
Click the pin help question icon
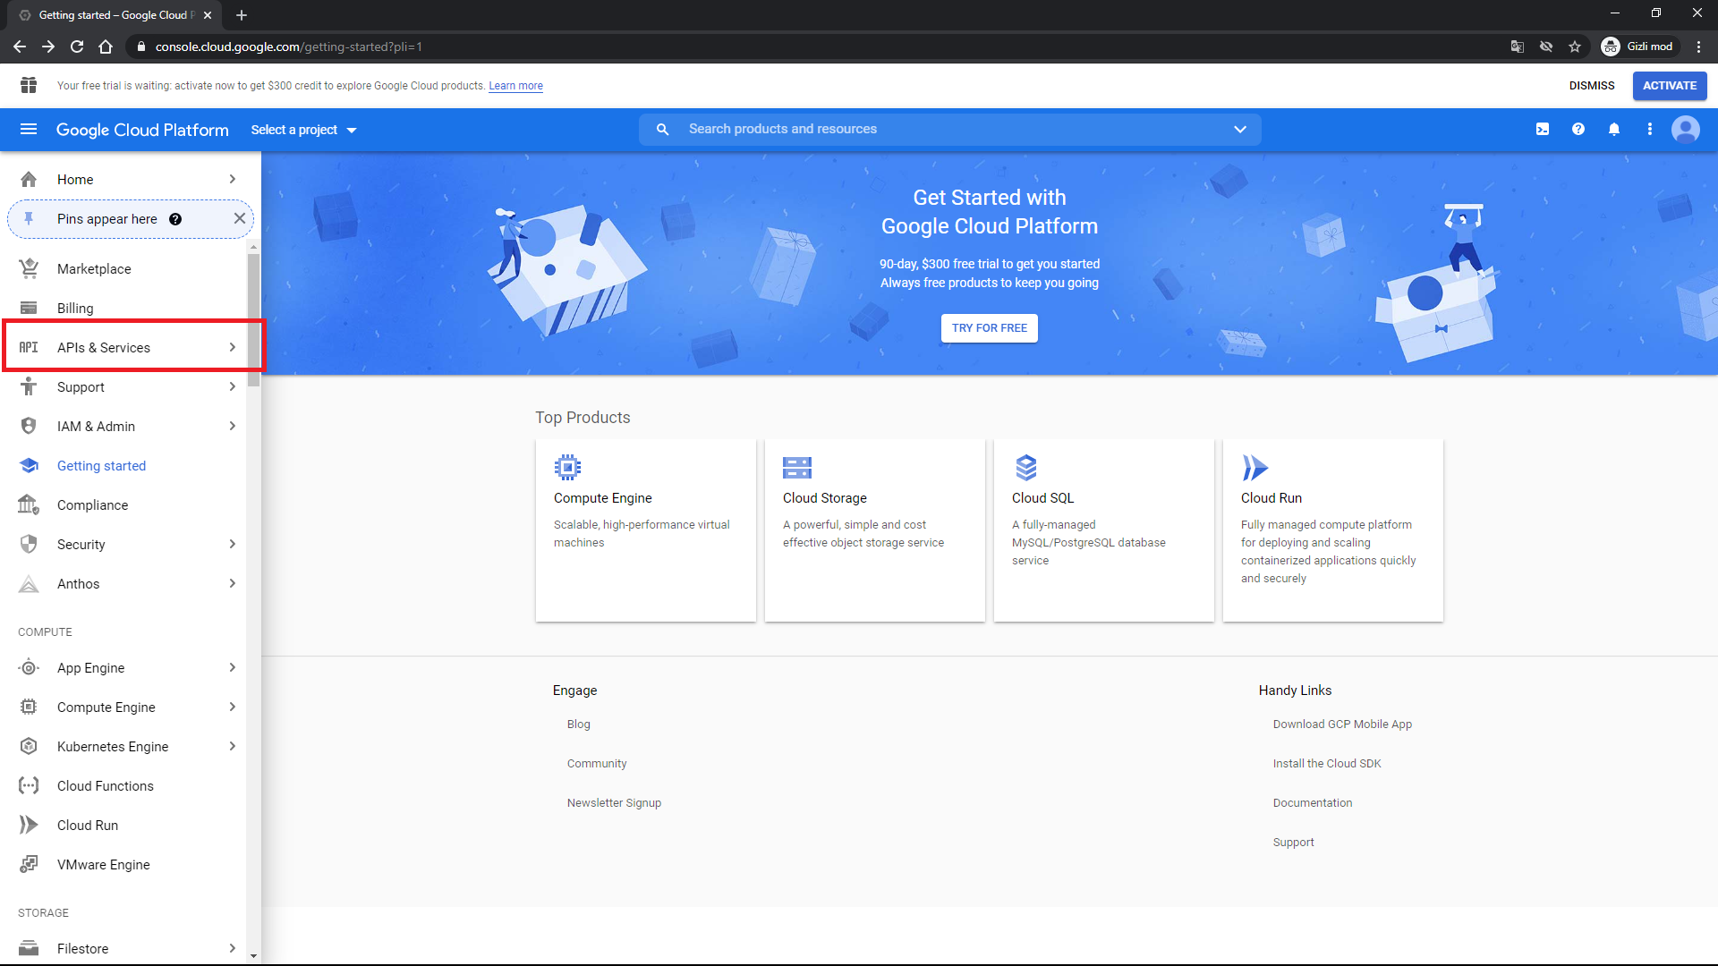[175, 219]
